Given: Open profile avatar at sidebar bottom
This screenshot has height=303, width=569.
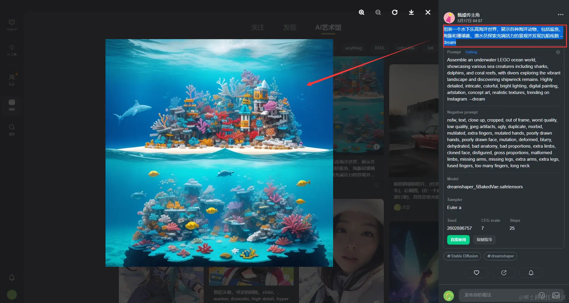Looking at the screenshot, I should click(12, 295).
